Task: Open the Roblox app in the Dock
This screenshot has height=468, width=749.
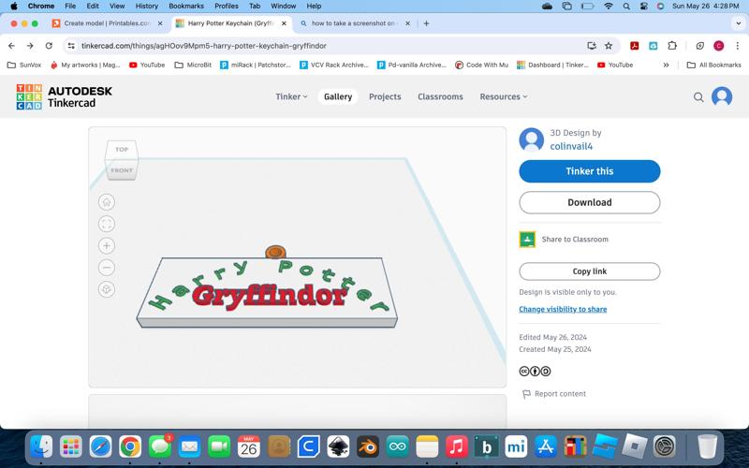Action: [635, 447]
